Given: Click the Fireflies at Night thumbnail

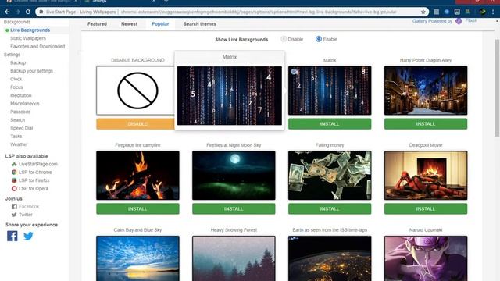Looking at the screenshot, I should (x=234, y=176).
